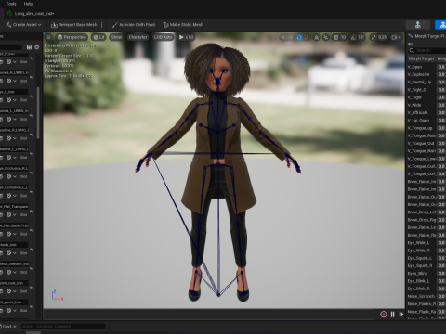Screen dimensions: 446x334
Task: Reset the material slot above the Heels_Inst name
Action: point(32,230)
